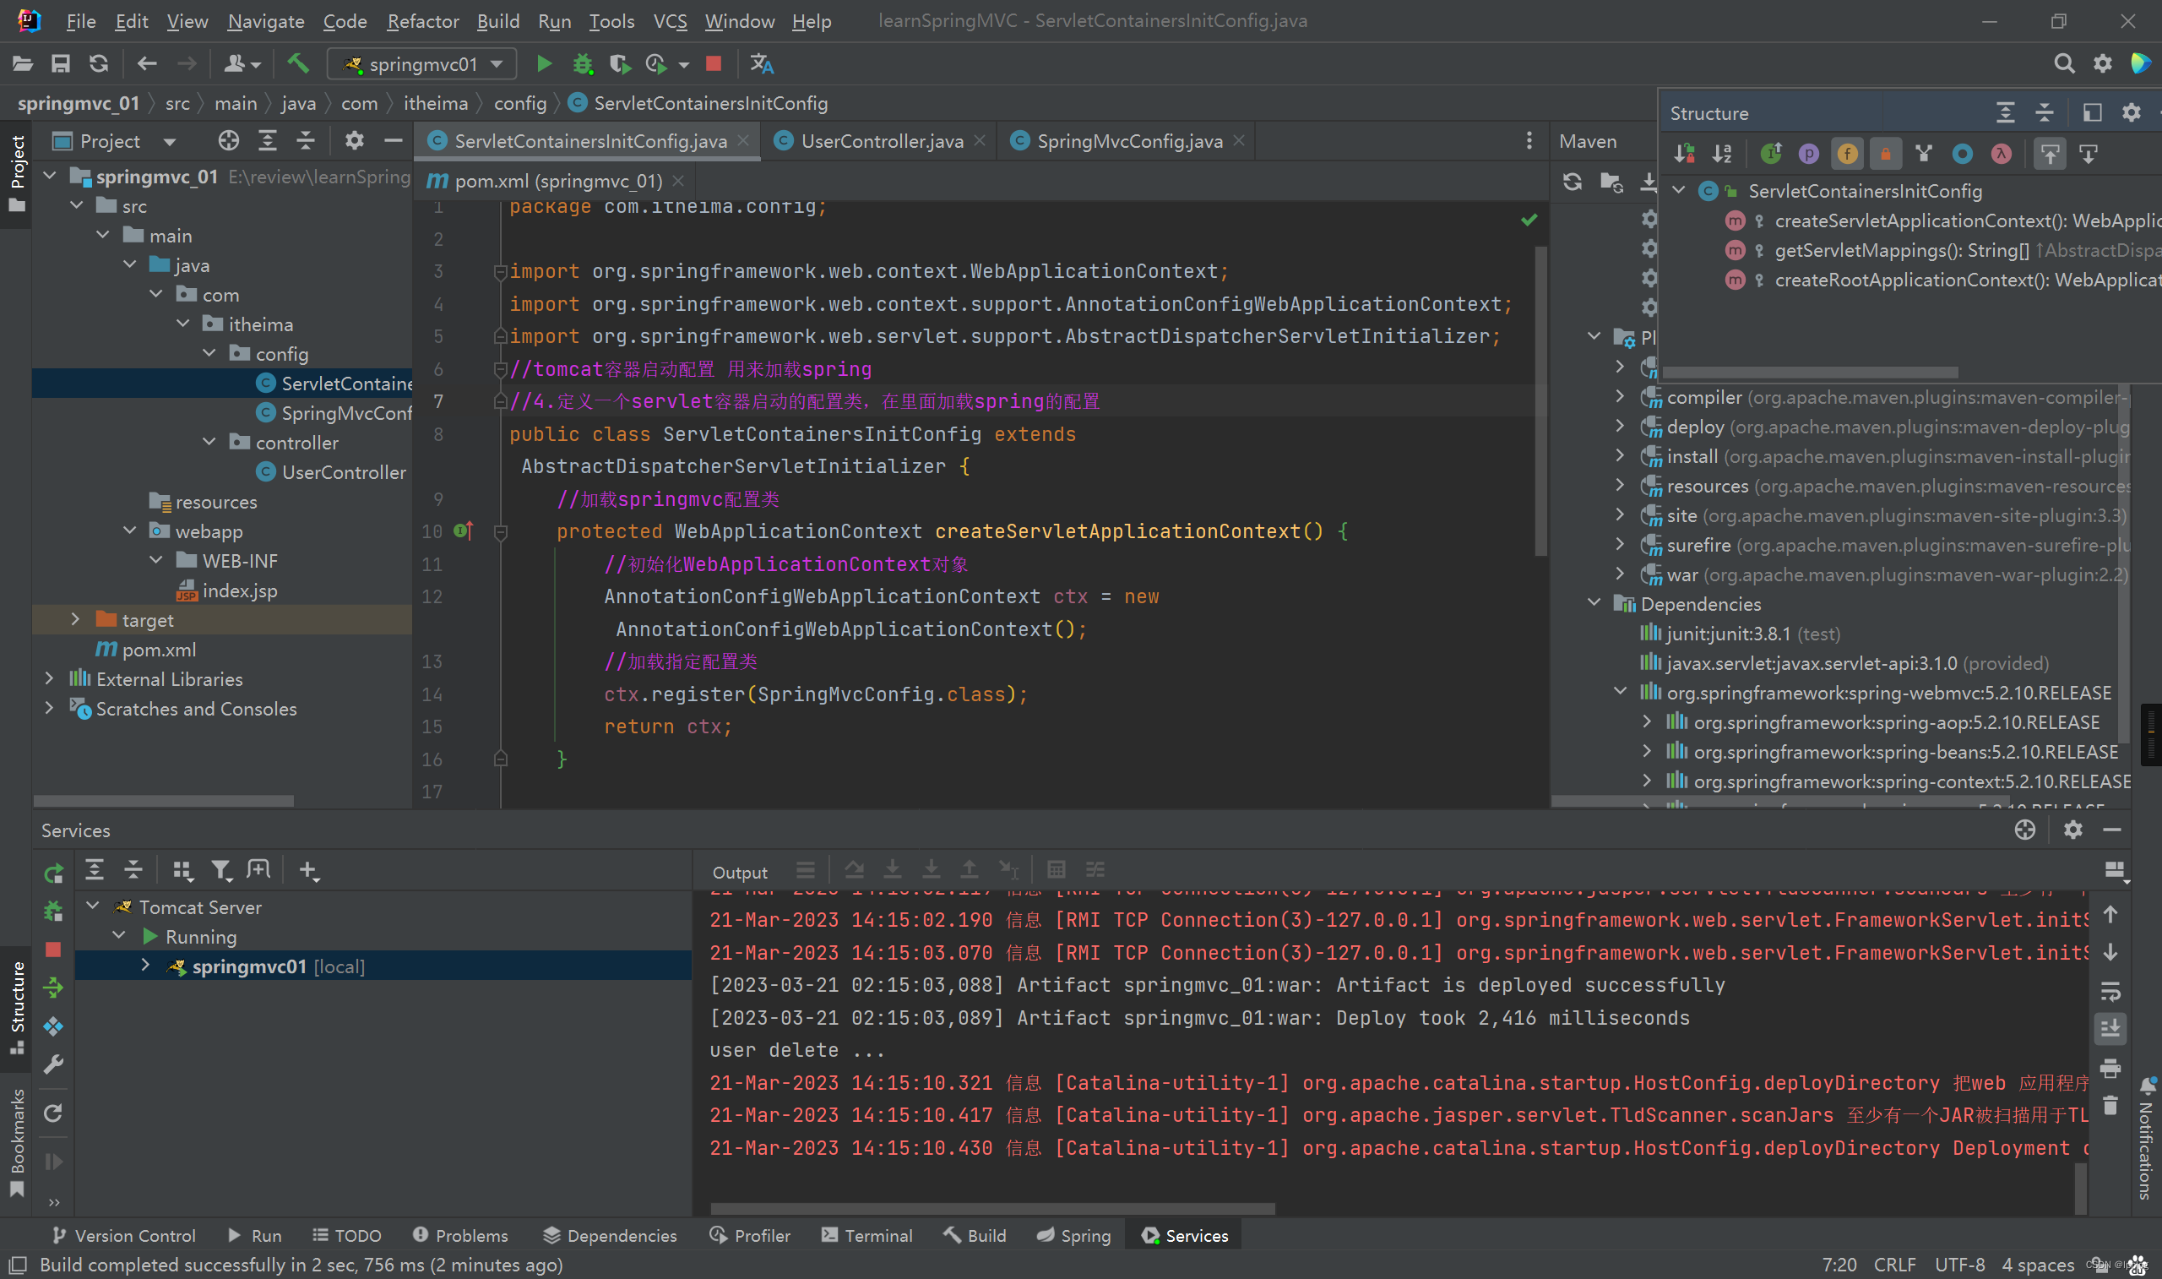Viewport: 2162px width, 1279px height.
Task: Expand spring-aop dependency in Maven
Action: point(1647,721)
